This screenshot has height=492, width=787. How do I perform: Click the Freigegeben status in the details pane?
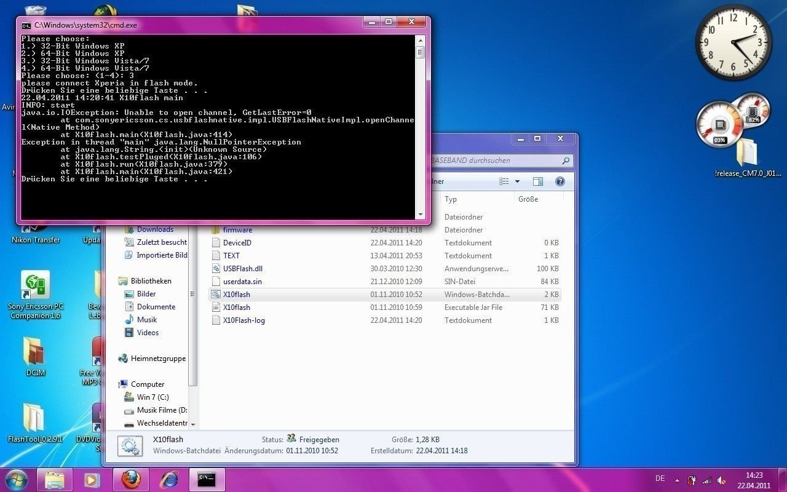click(319, 440)
